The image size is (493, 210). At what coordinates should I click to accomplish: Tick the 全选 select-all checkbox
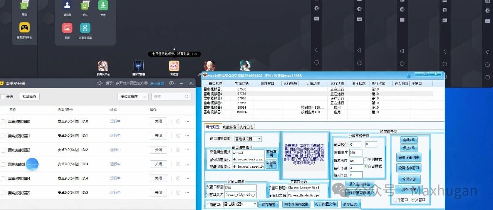tap(3, 97)
